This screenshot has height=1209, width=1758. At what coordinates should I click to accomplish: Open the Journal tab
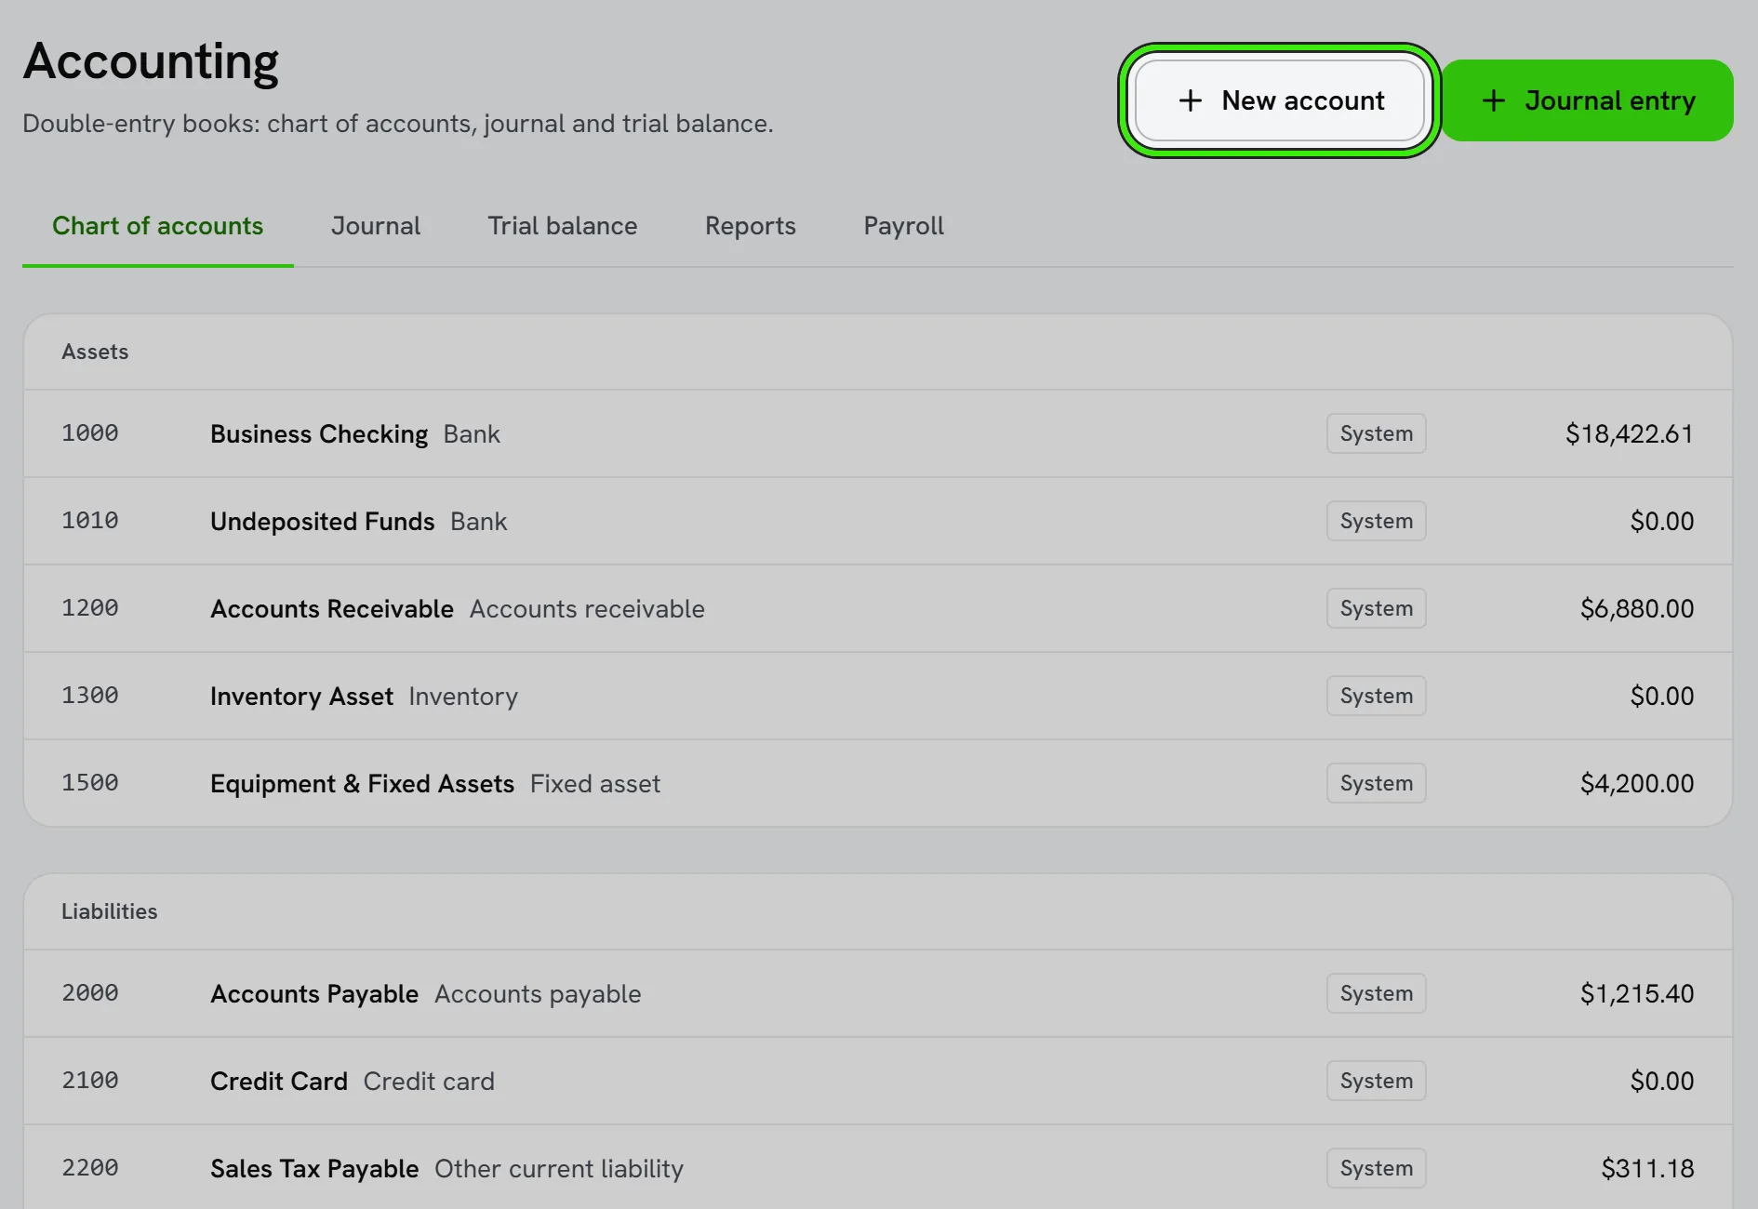(x=376, y=226)
